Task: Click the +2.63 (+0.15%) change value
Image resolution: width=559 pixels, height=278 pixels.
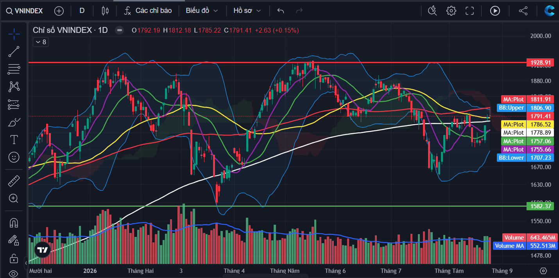Action: click(277, 30)
